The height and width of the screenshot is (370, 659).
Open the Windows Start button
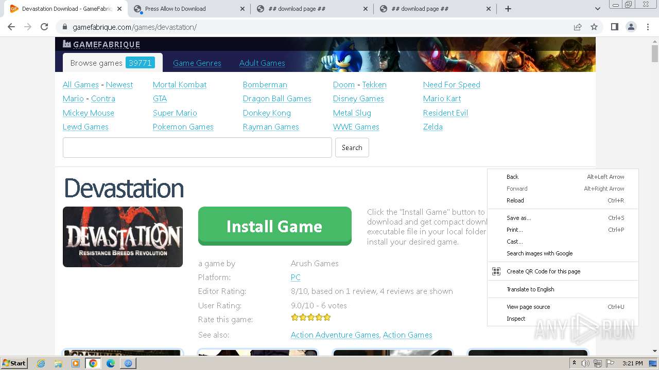pyautogui.click(x=14, y=363)
